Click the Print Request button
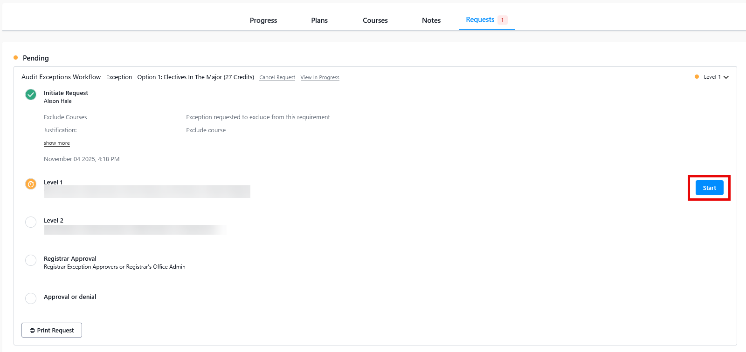 pyautogui.click(x=52, y=330)
